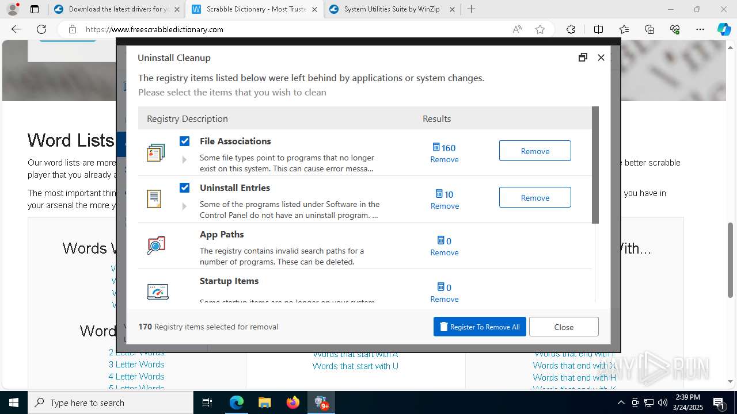Screen dimensions: 737x414
Task: Click Remove button for File Associations
Action: pos(535,151)
